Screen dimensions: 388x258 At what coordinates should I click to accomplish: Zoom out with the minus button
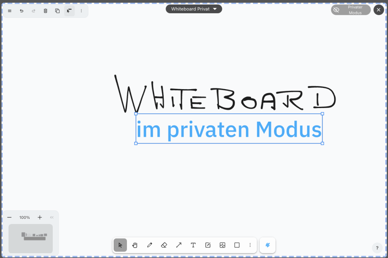pyautogui.click(x=9, y=217)
